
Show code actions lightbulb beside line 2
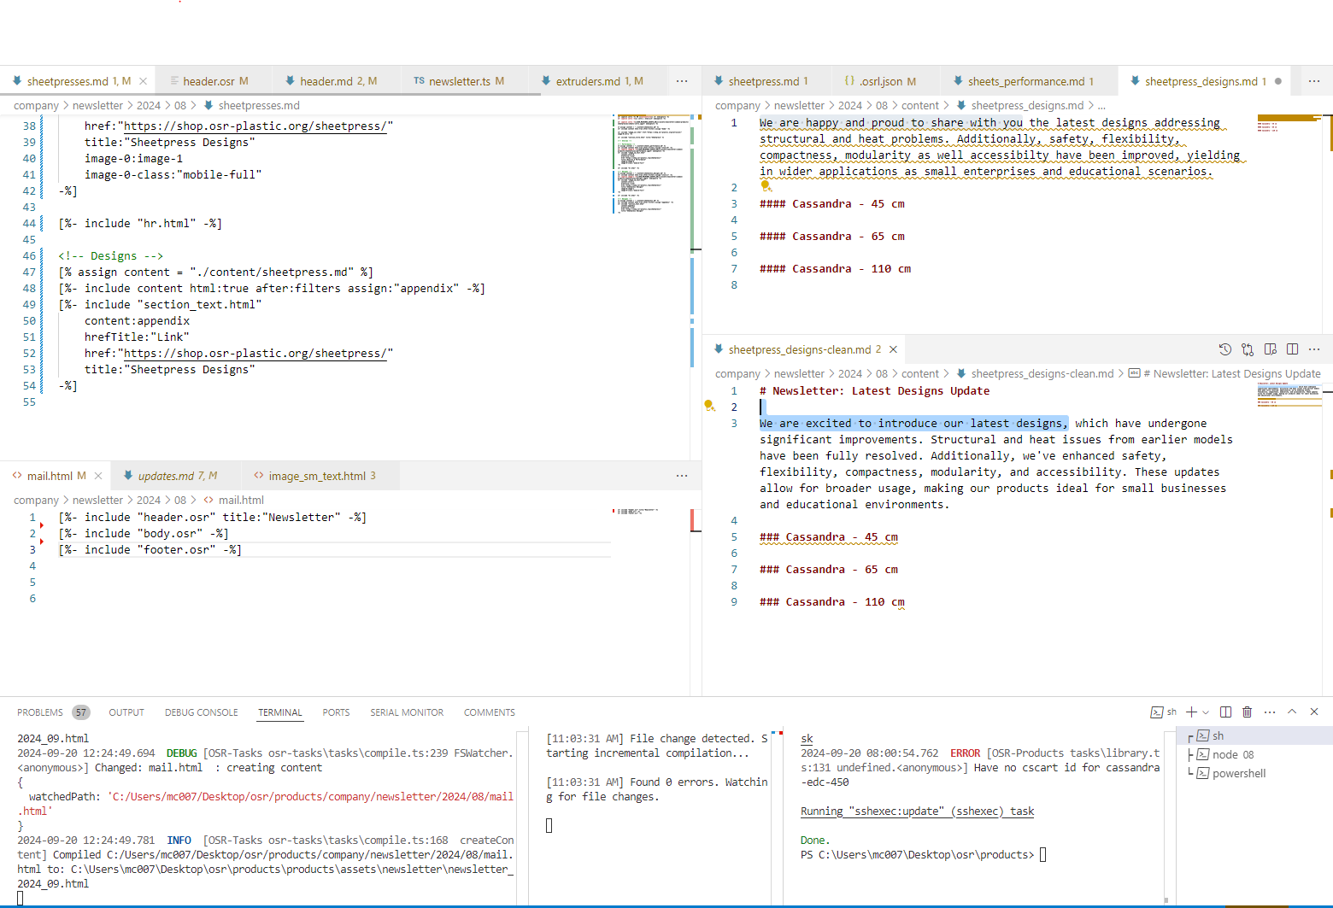709,406
